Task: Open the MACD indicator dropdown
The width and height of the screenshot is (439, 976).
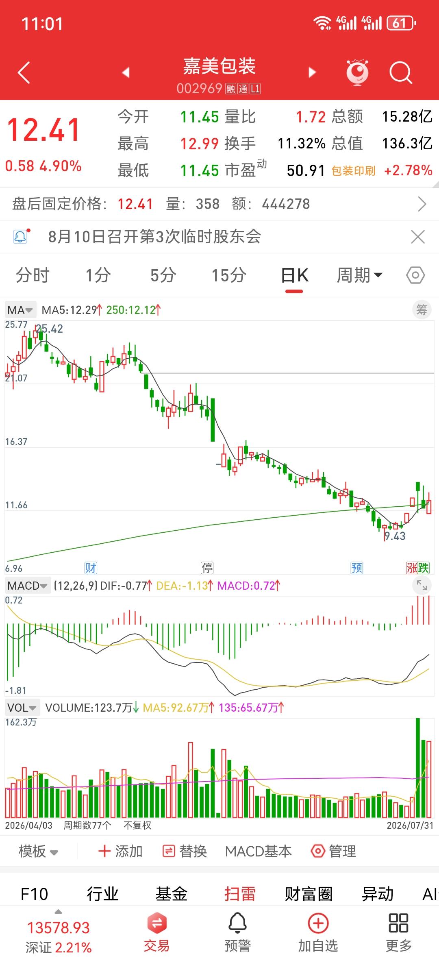Action: 28,586
